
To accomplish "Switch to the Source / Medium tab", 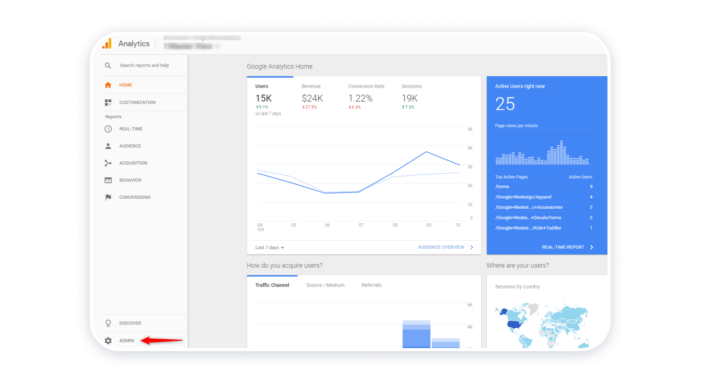I will [x=325, y=285].
